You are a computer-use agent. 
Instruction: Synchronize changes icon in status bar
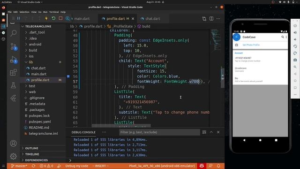tap(33, 166)
